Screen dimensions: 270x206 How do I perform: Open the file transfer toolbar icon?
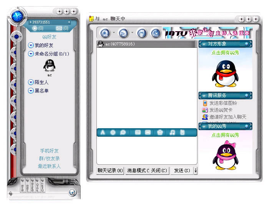click(x=123, y=33)
